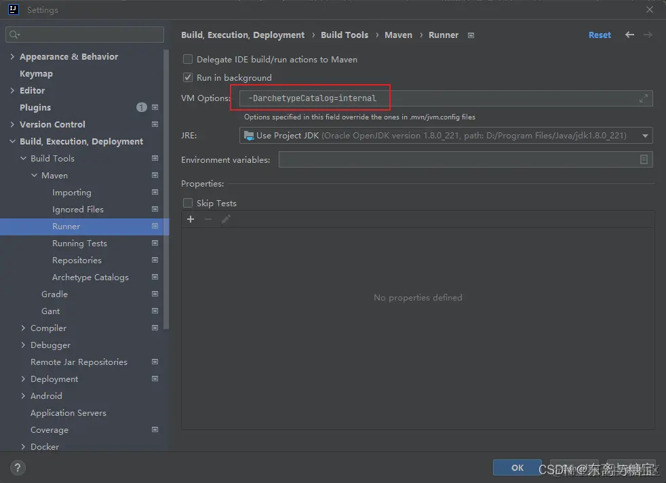Click the project icon beside Plugins
This screenshot has width=666, height=483.
pyautogui.click(x=155, y=107)
